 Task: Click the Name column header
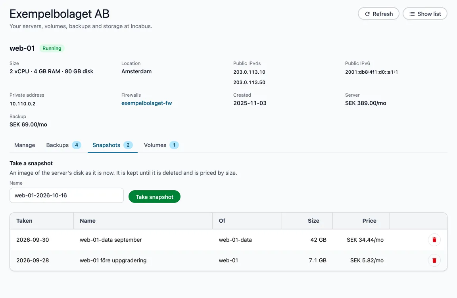click(87, 221)
